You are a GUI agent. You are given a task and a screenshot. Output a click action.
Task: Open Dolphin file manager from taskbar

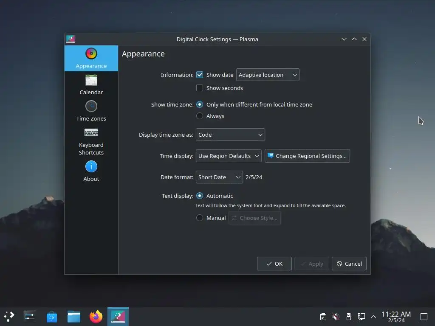click(74, 316)
